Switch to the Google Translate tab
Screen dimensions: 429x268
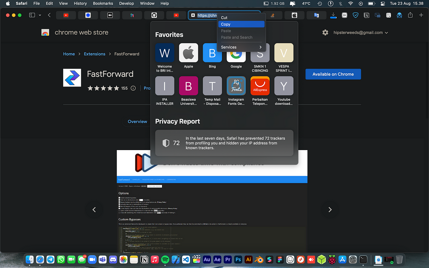point(316,15)
